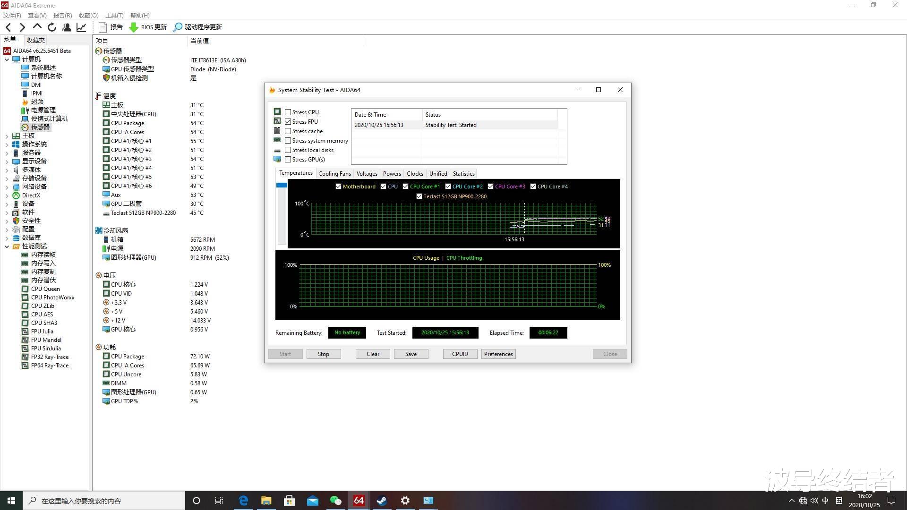The width and height of the screenshot is (907, 510).
Task: Click the 当前值 column header
Action: coord(275,41)
